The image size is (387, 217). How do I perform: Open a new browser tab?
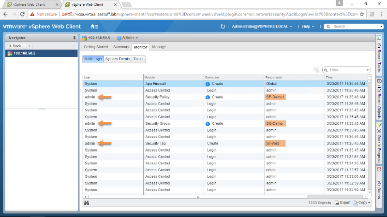127,5
